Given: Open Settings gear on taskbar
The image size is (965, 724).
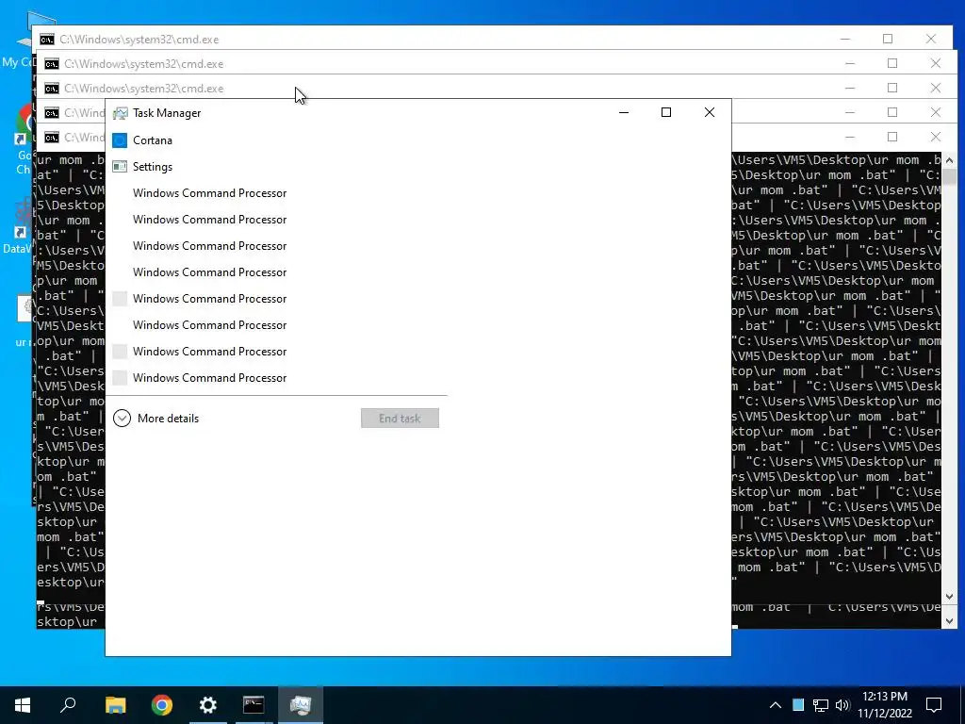Looking at the screenshot, I should coord(208,705).
